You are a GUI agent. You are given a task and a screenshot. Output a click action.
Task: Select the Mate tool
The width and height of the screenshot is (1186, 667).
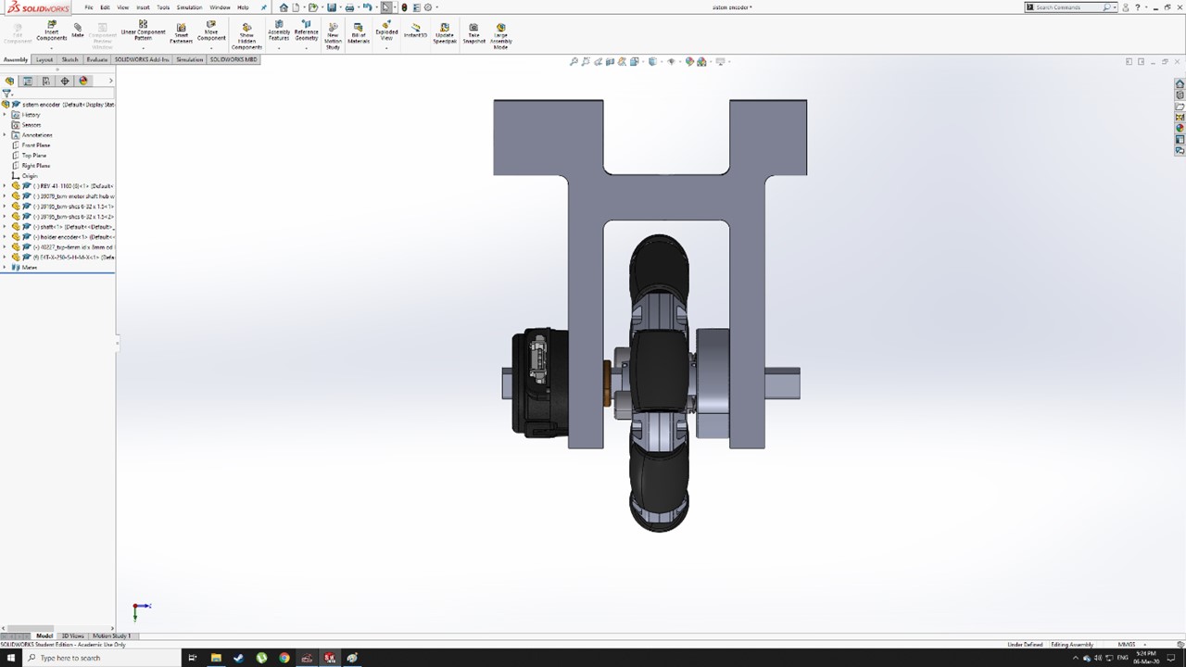[x=78, y=31]
